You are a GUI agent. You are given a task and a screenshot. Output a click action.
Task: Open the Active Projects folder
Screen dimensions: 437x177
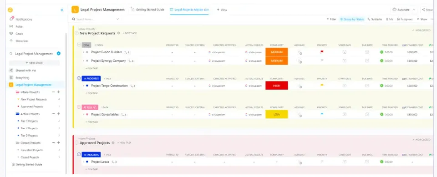30,114
